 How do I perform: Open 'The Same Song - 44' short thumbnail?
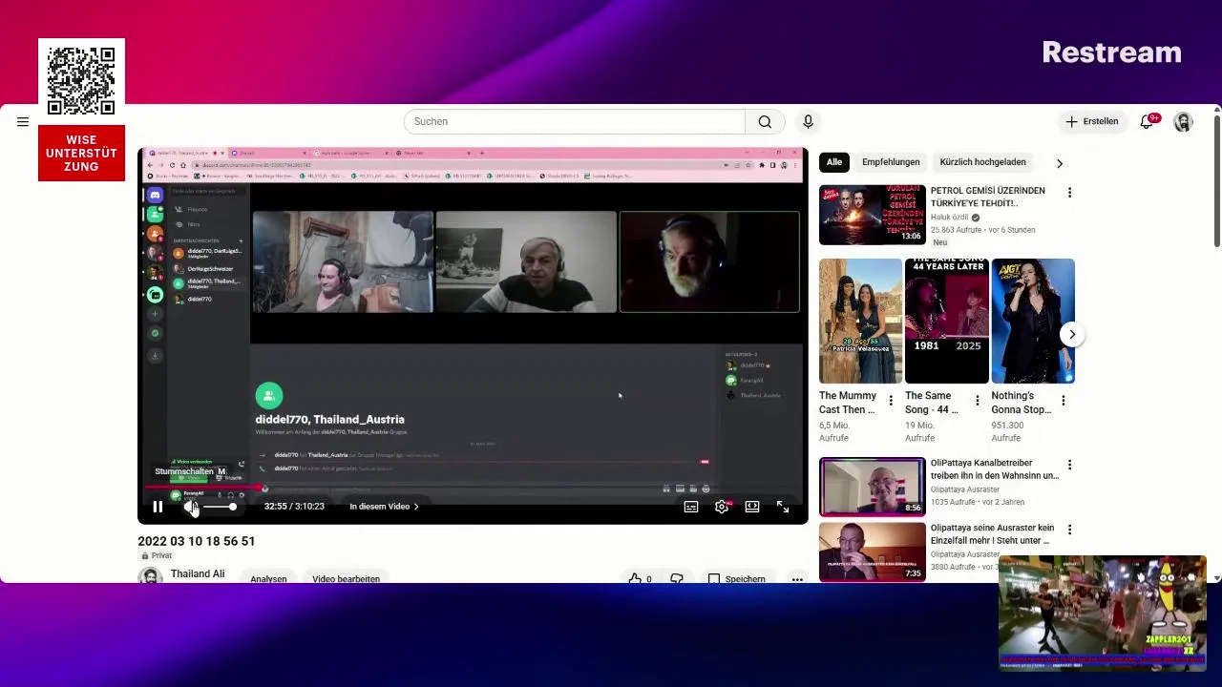pyautogui.click(x=946, y=321)
